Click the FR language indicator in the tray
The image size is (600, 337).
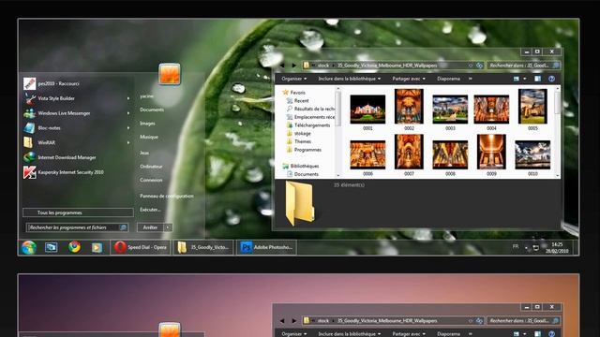(x=516, y=246)
